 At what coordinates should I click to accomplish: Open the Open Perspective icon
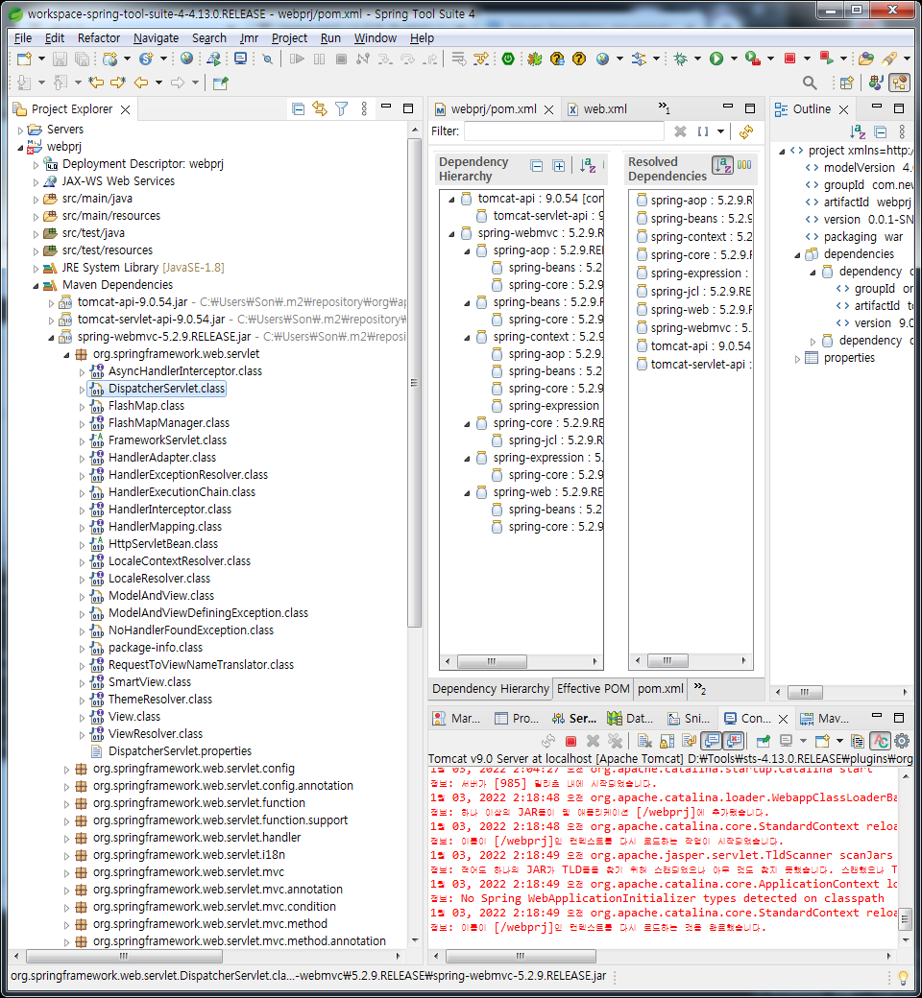coord(847,83)
